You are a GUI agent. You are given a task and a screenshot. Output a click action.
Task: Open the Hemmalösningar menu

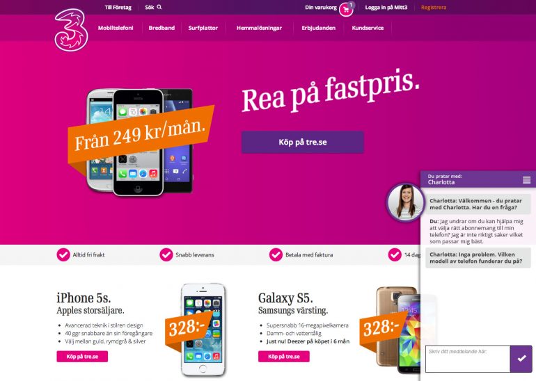coord(259,28)
